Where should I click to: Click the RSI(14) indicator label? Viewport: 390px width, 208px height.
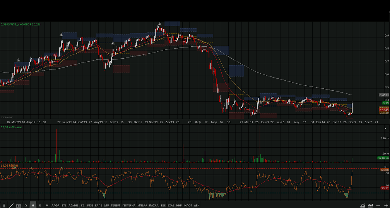point(8,165)
